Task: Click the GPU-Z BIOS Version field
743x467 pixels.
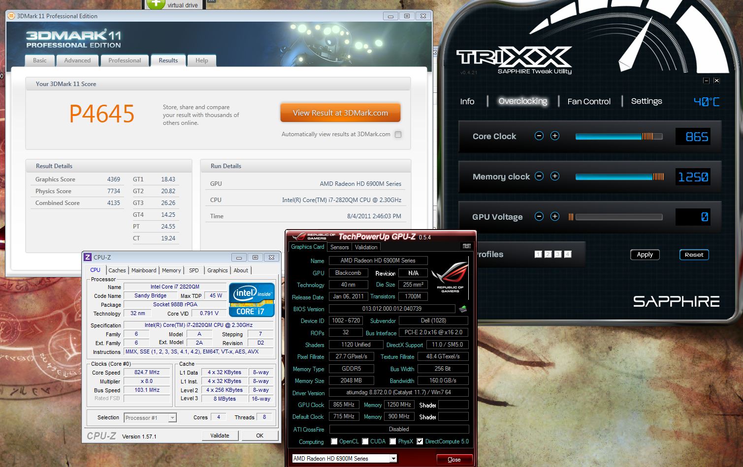Action: (x=392, y=309)
